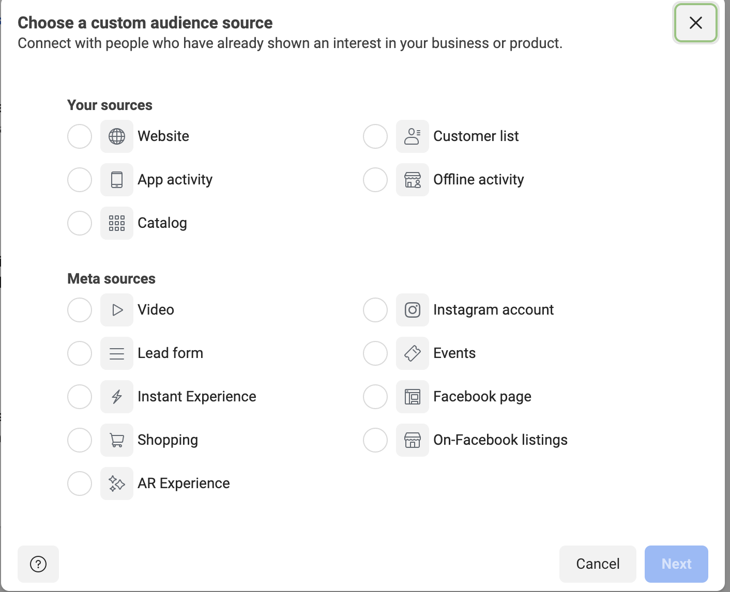This screenshot has width=730, height=592.
Task: Click the Customer list person icon
Action: (412, 136)
